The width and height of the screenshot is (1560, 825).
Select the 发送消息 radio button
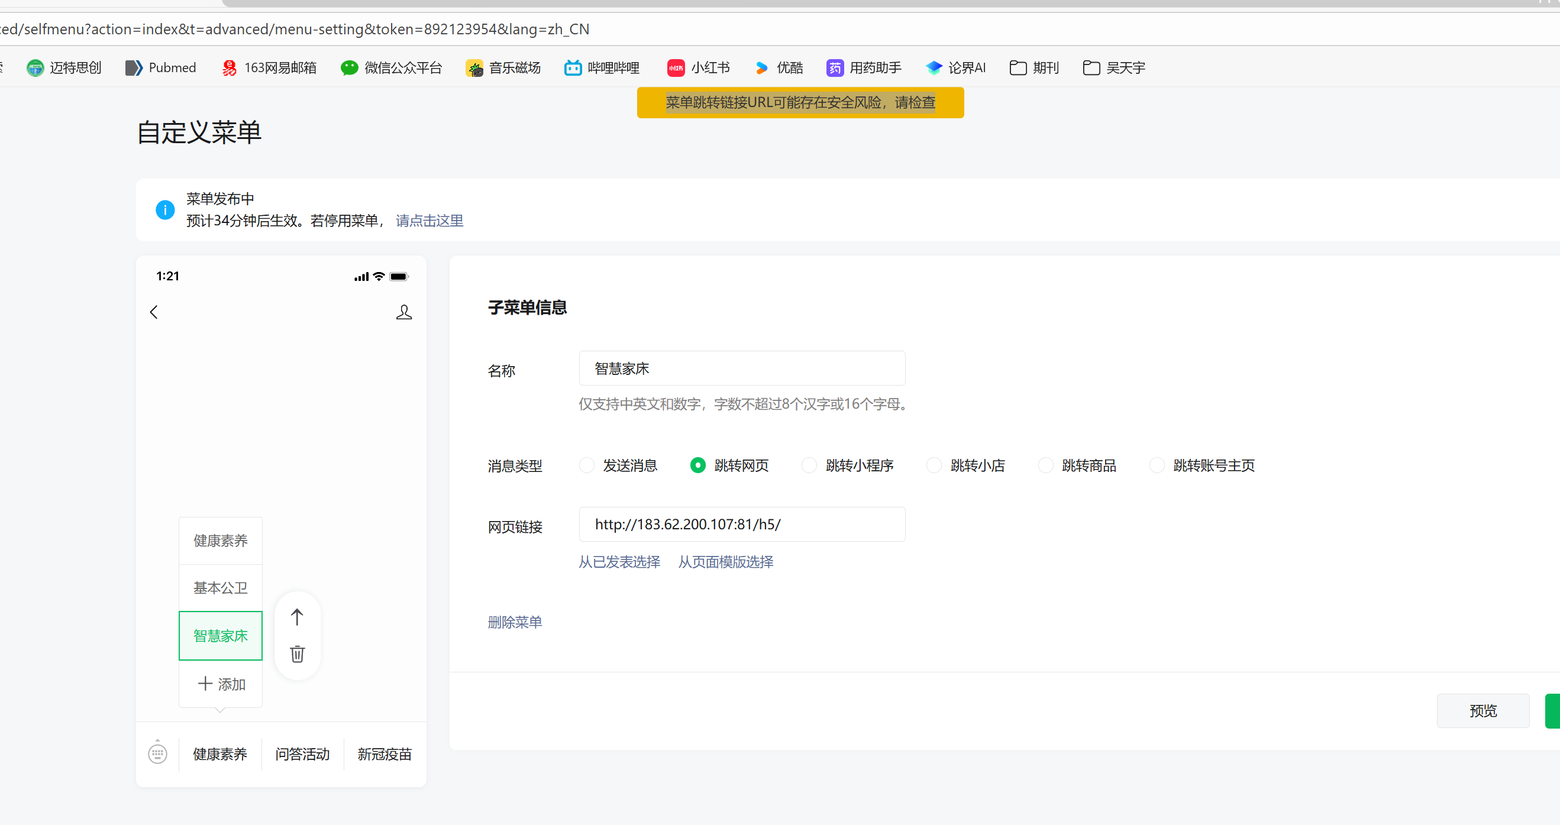587,465
